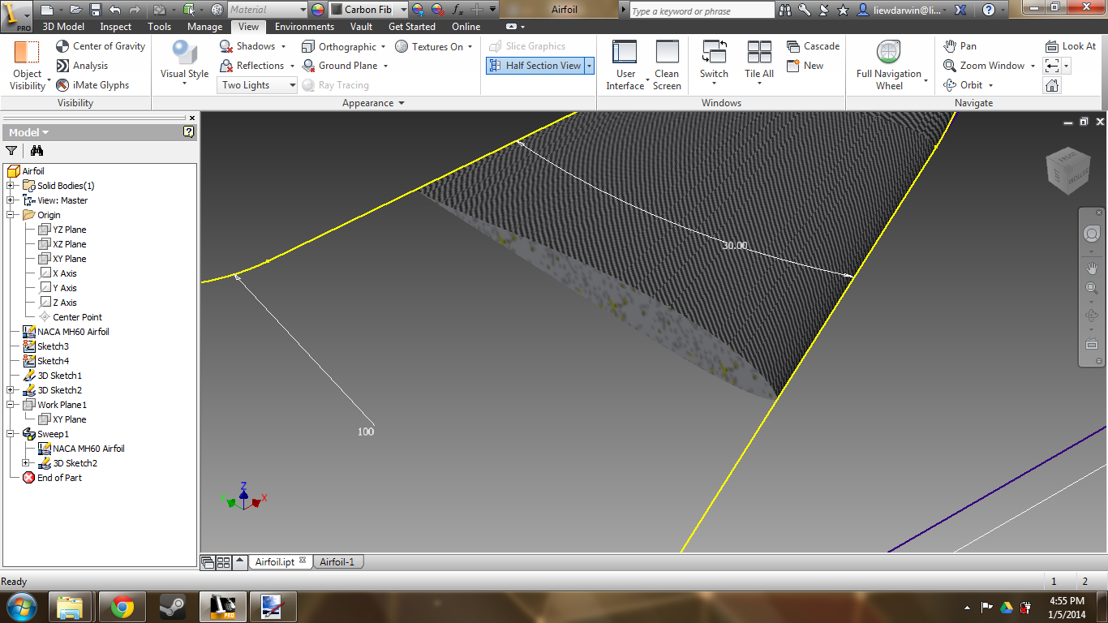Open the Manage ribbon tab
This screenshot has height=623, width=1108.
204,27
